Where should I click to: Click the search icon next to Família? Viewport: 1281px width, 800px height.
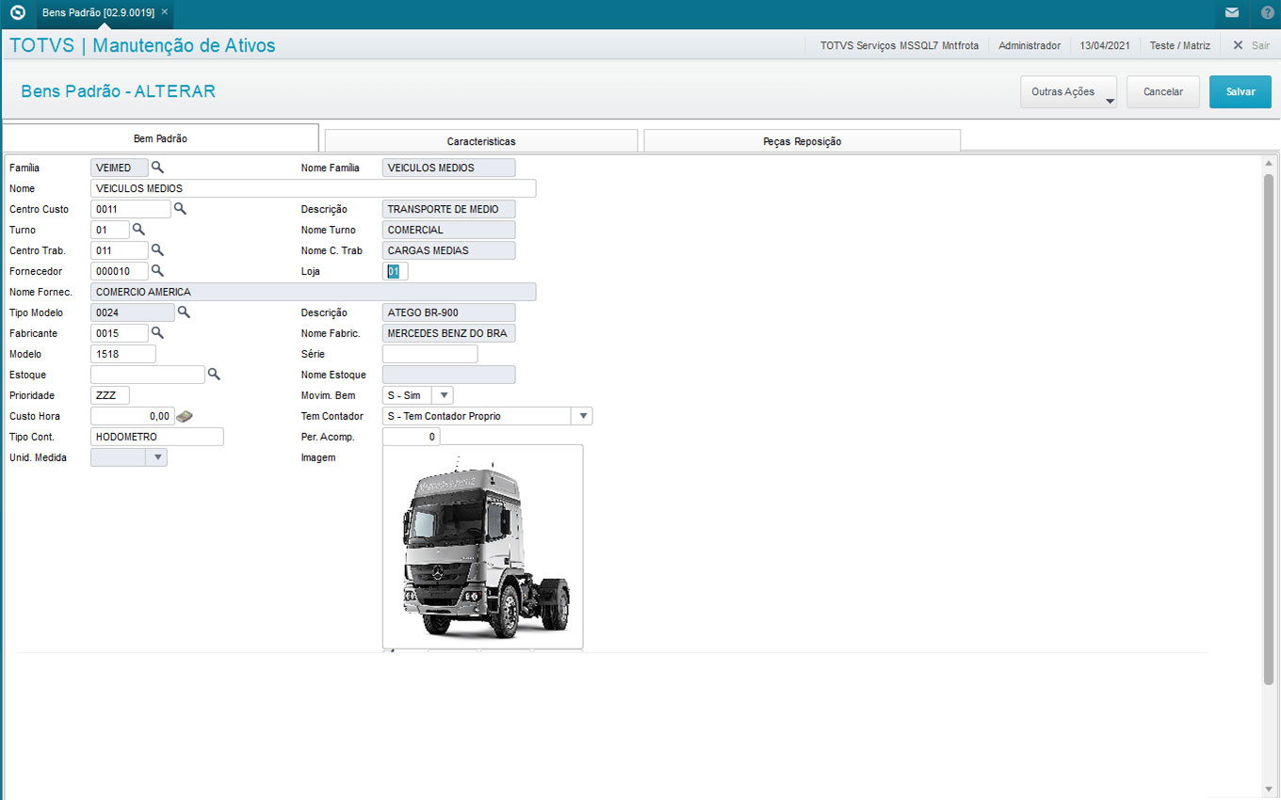point(157,168)
